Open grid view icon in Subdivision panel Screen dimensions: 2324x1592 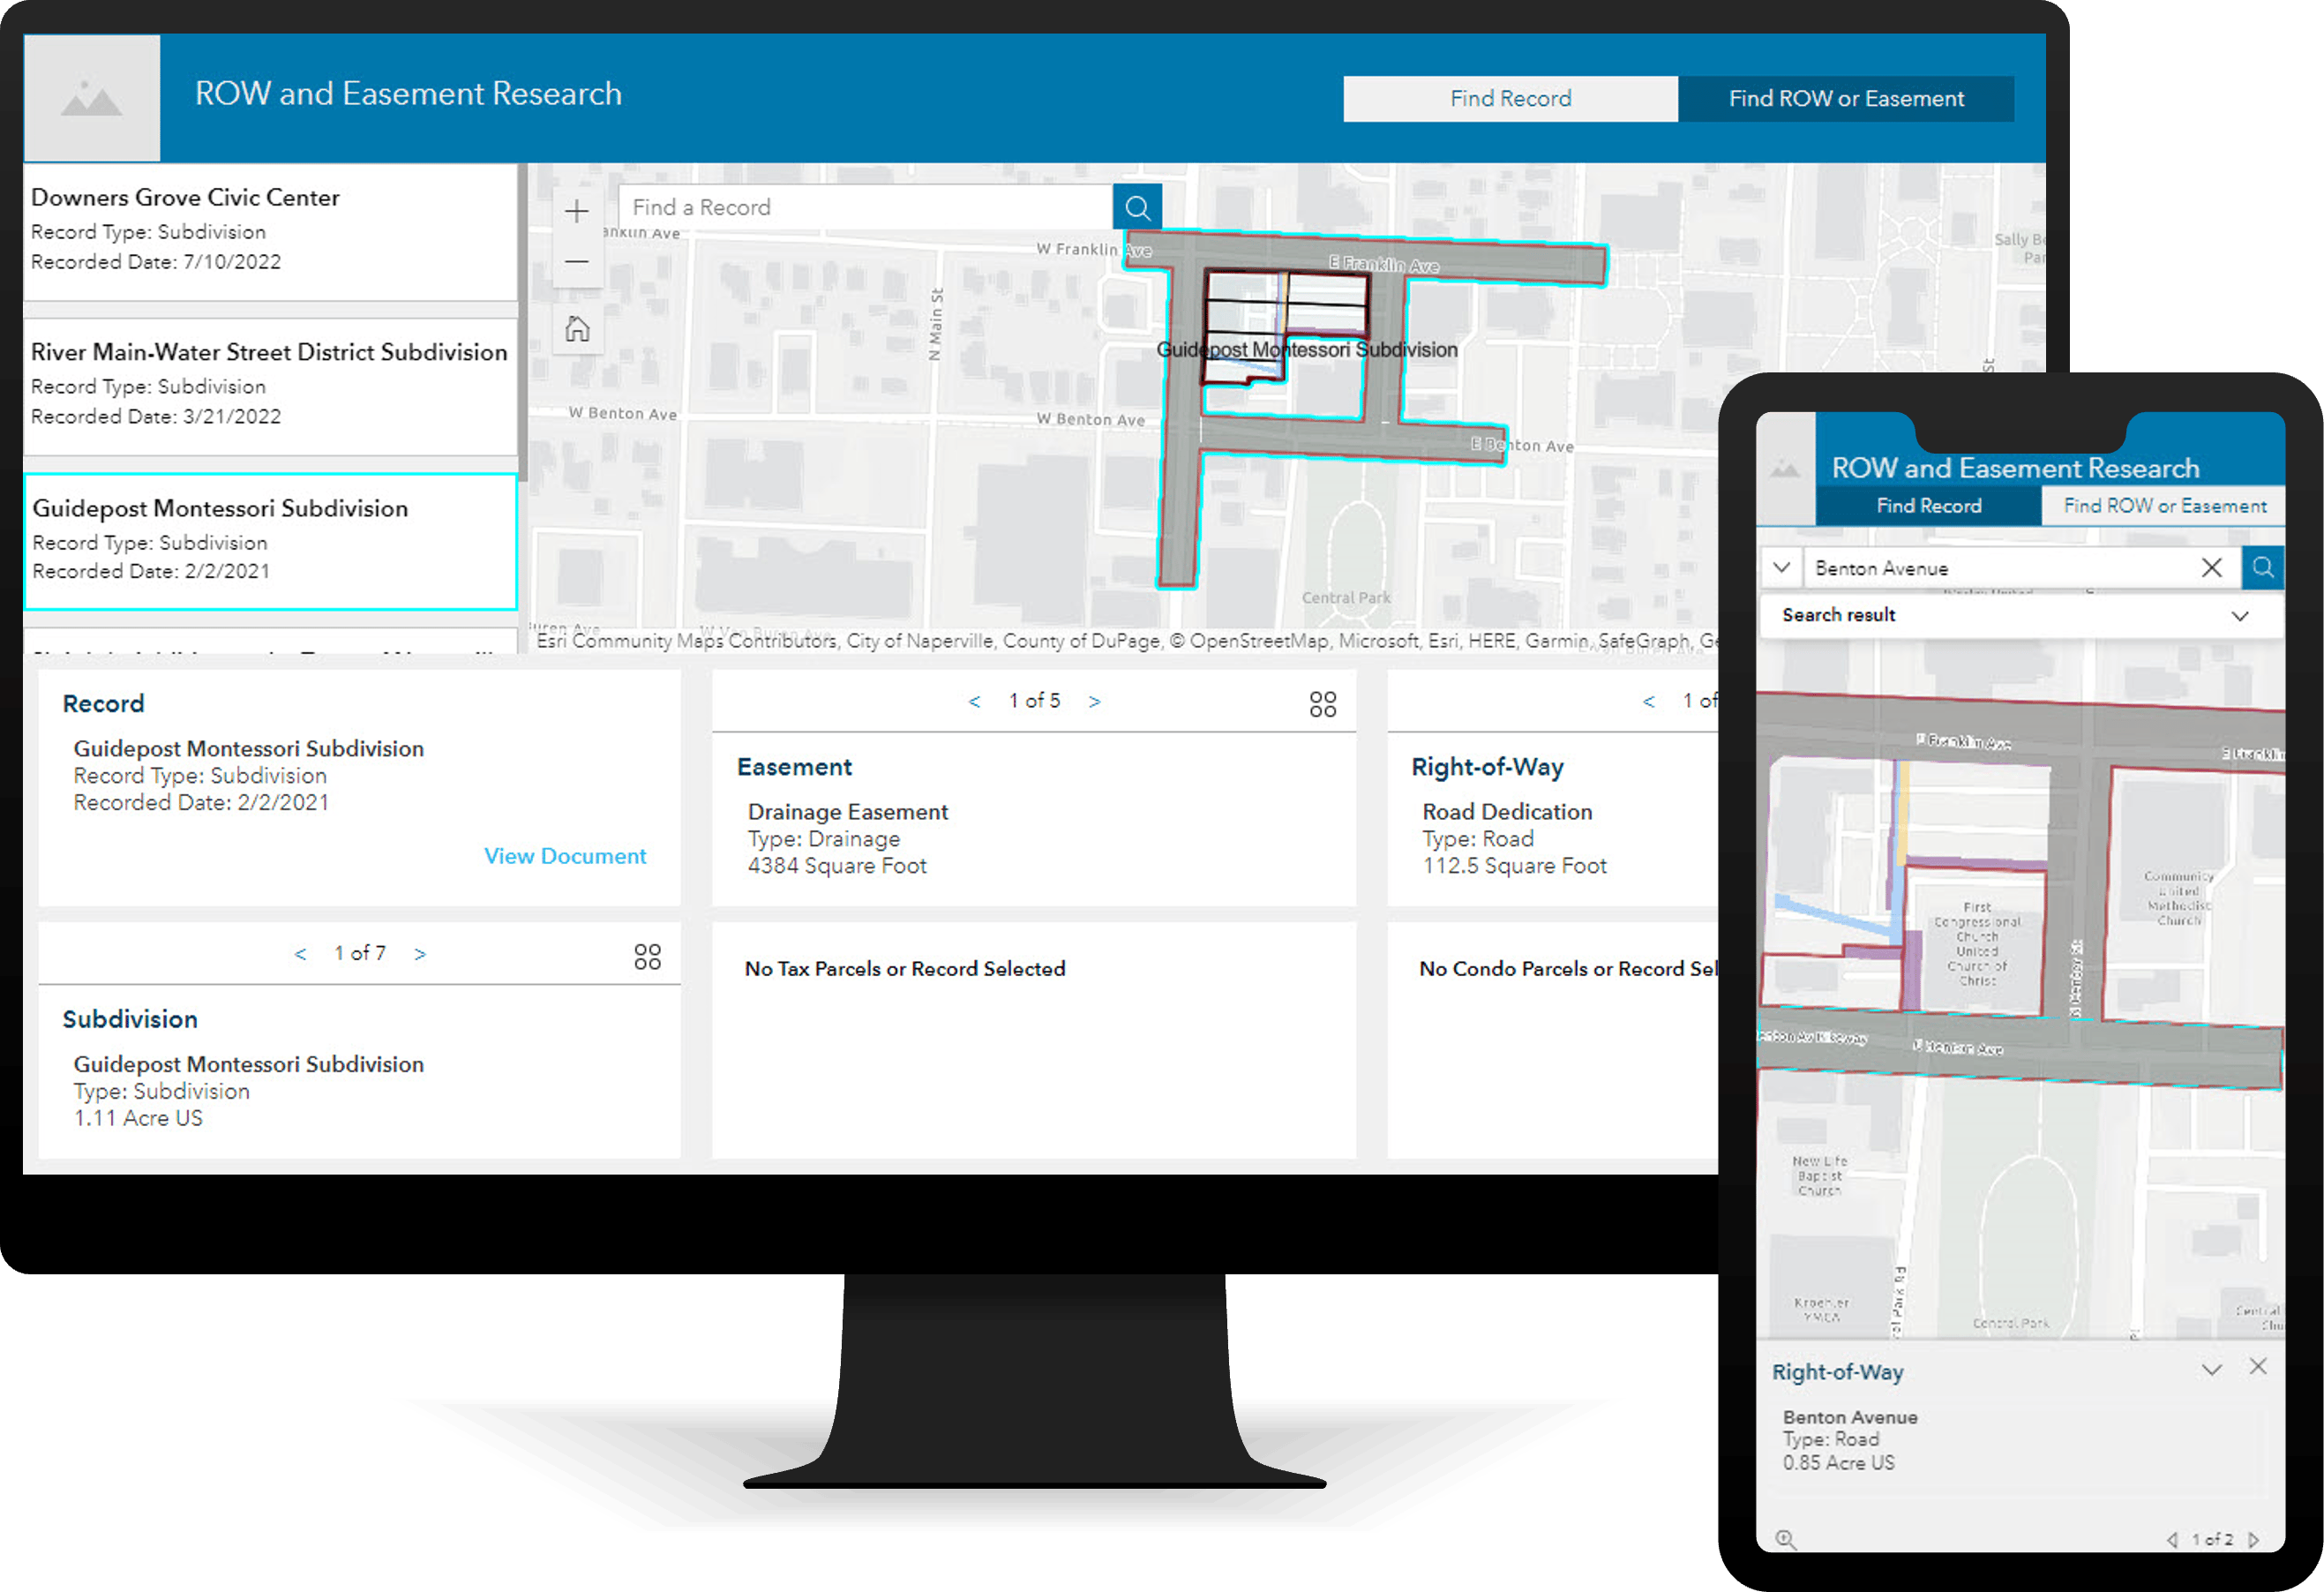pyautogui.click(x=647, y=957)
